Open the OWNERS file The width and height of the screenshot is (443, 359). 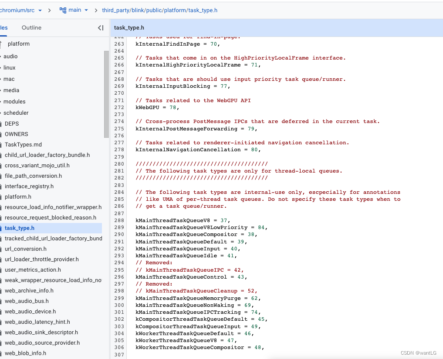[17, 134]
